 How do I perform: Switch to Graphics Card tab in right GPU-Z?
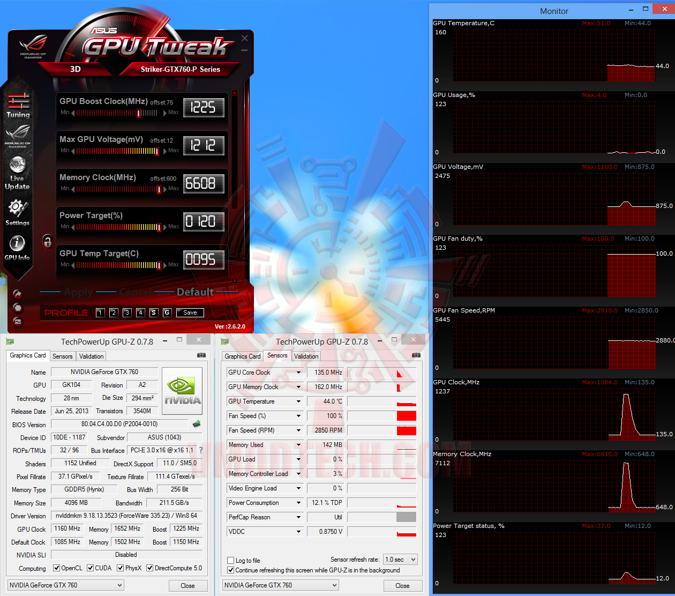(243, 356)
